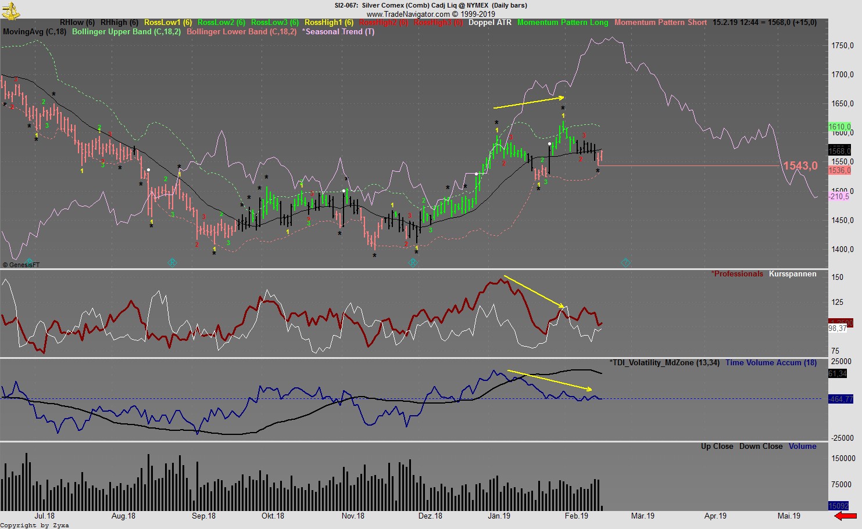
Task: Click the MovingAvg (C,18) legend label
Action: click(x=34, y=32)
